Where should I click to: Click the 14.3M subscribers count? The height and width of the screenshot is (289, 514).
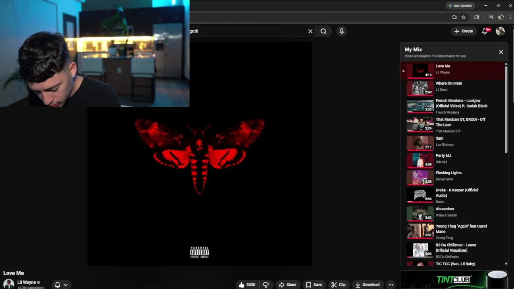[31, 287]
